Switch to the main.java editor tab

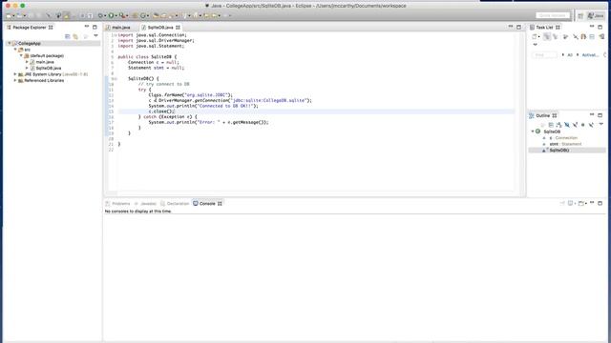tap(121, 28)
